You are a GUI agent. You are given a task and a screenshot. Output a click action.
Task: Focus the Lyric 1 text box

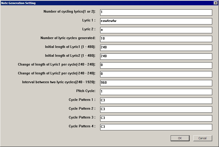(156, 21)
